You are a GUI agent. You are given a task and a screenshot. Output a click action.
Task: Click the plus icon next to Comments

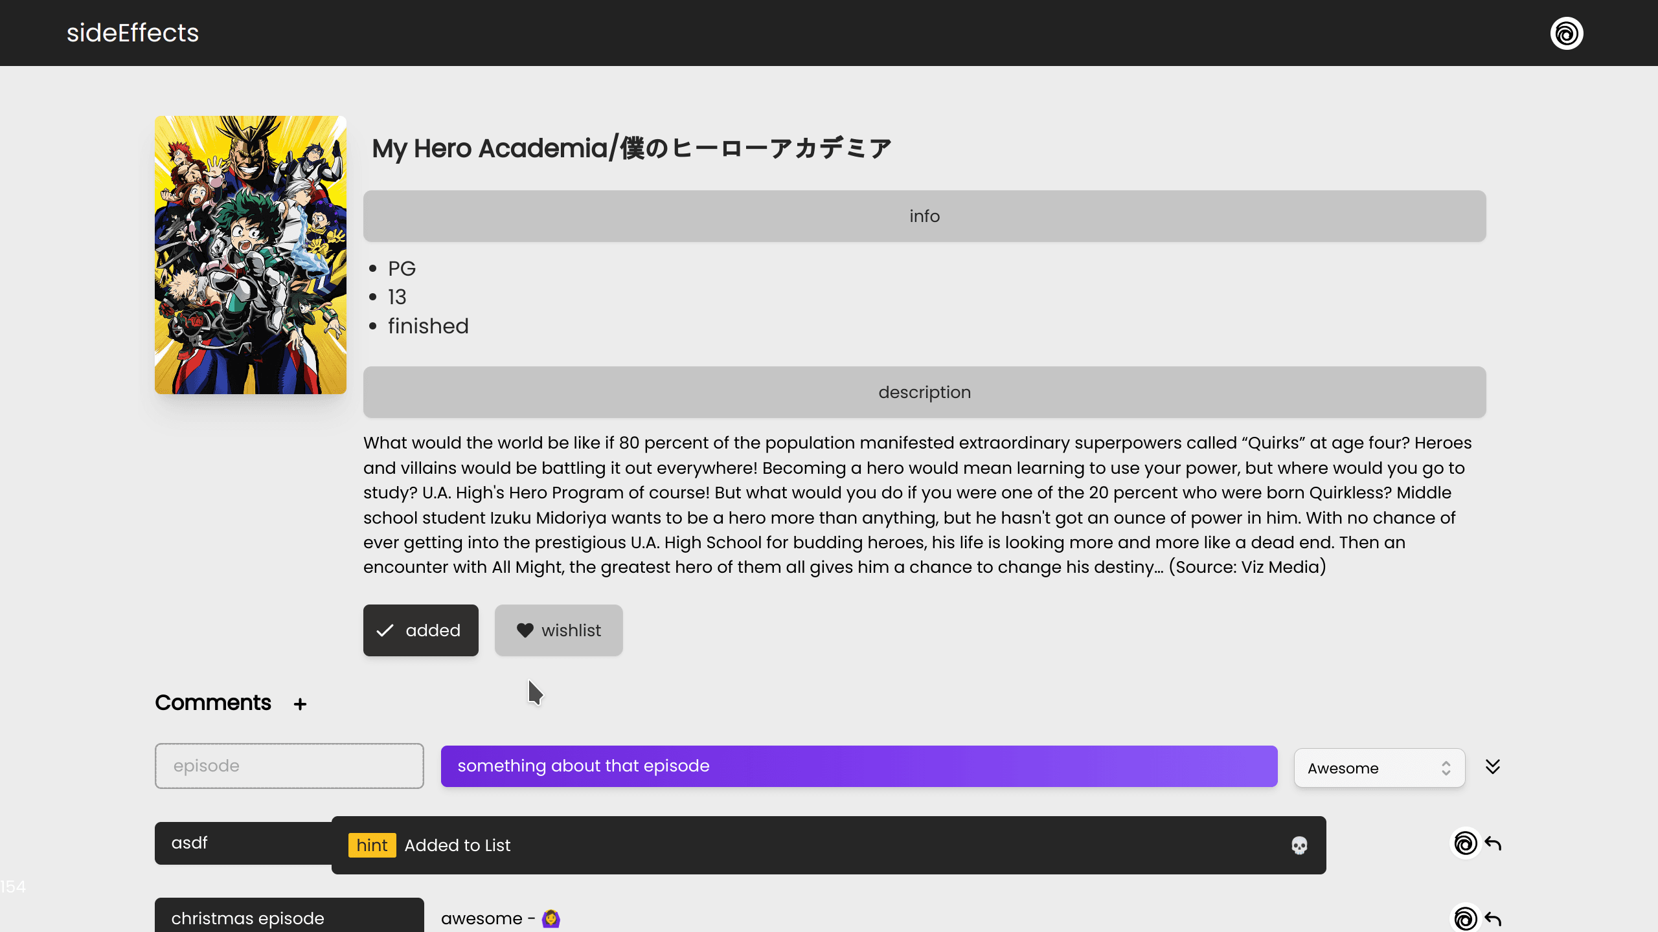tap(300, 704)
